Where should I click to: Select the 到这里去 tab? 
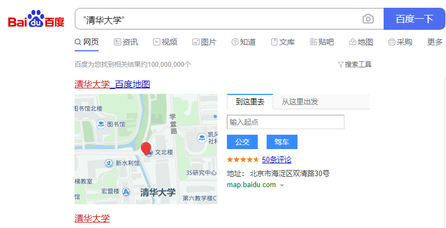tap(250, 102)
